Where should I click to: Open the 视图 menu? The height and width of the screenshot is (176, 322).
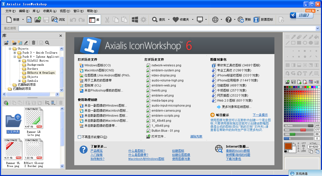click(x=65, y=11)
